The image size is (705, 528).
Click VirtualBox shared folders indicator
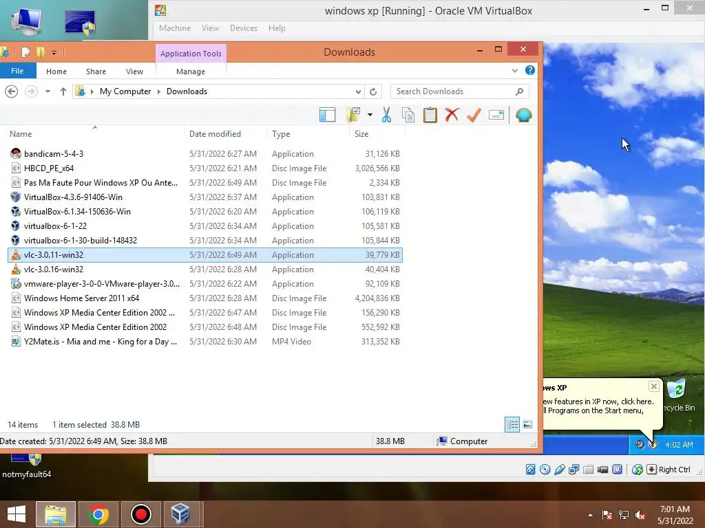(588, 470)
